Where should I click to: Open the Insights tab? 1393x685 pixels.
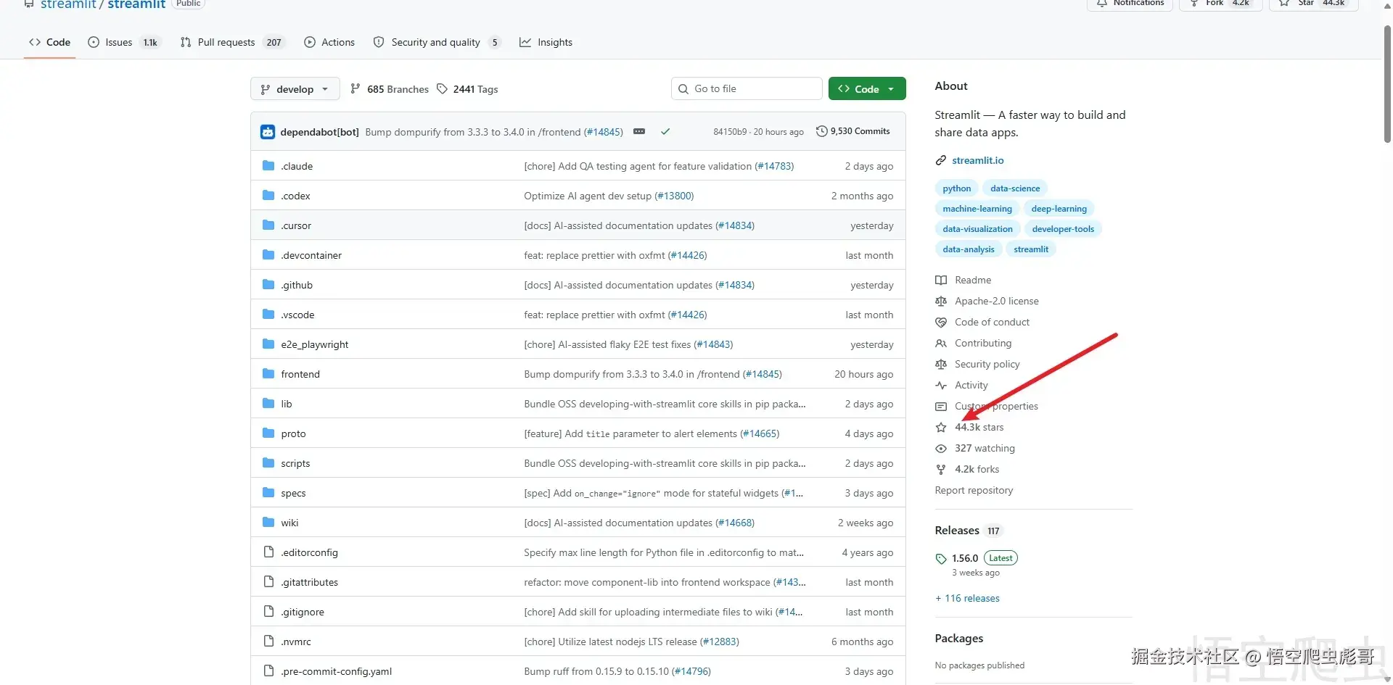(x=546, y=42)
